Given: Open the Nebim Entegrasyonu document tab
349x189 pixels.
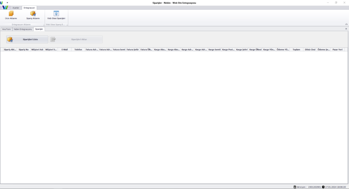Looking at the screenshot, I should pos(23,29).
